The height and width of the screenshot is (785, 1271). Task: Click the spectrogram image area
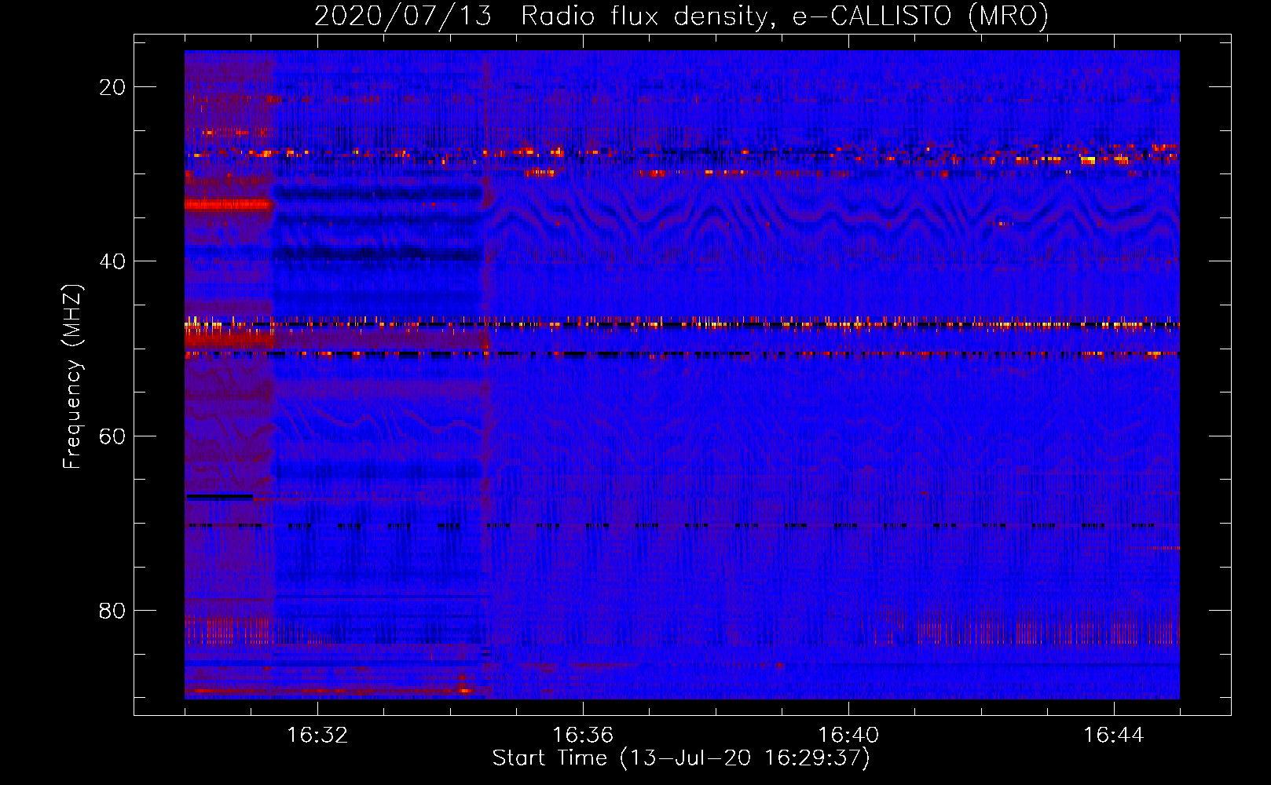[682, 374]
